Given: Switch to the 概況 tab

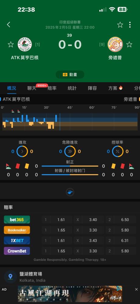Looking at the screenshot, I should [12, 88].
